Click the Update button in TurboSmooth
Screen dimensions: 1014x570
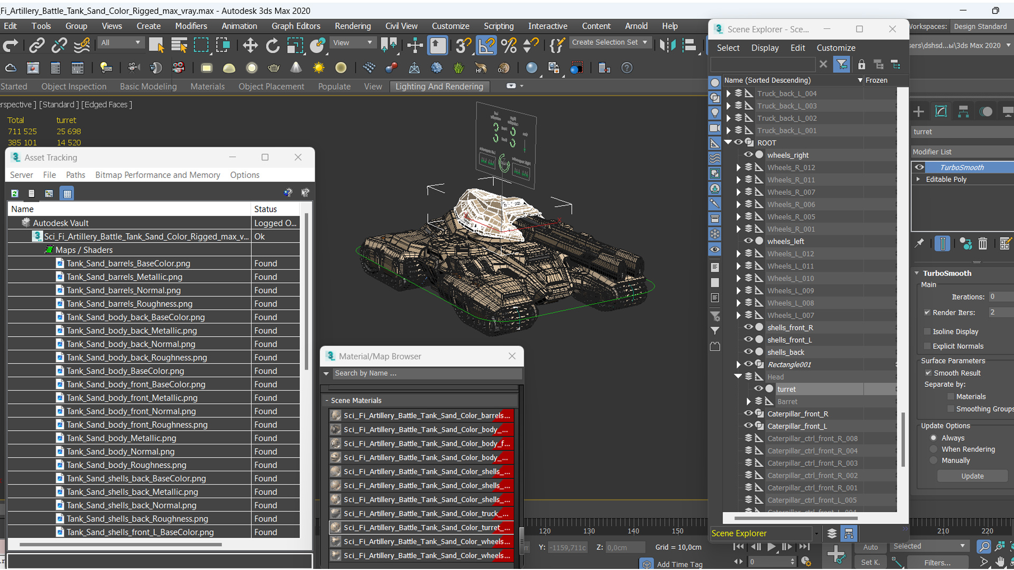coord(972,476)
